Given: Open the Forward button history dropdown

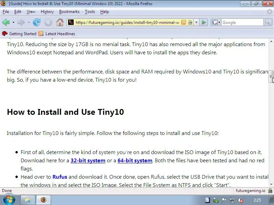Looking at the screenshot, I should click(x=29, y=23).
